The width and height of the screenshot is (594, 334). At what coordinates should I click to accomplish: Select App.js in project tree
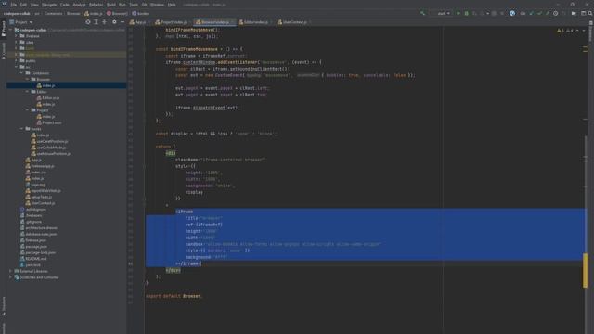[36, 160]
